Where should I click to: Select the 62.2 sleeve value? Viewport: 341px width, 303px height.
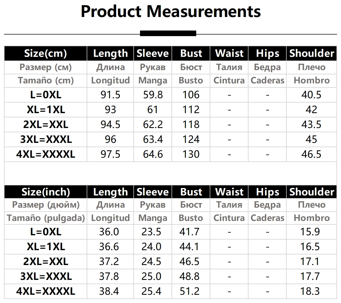153,125
